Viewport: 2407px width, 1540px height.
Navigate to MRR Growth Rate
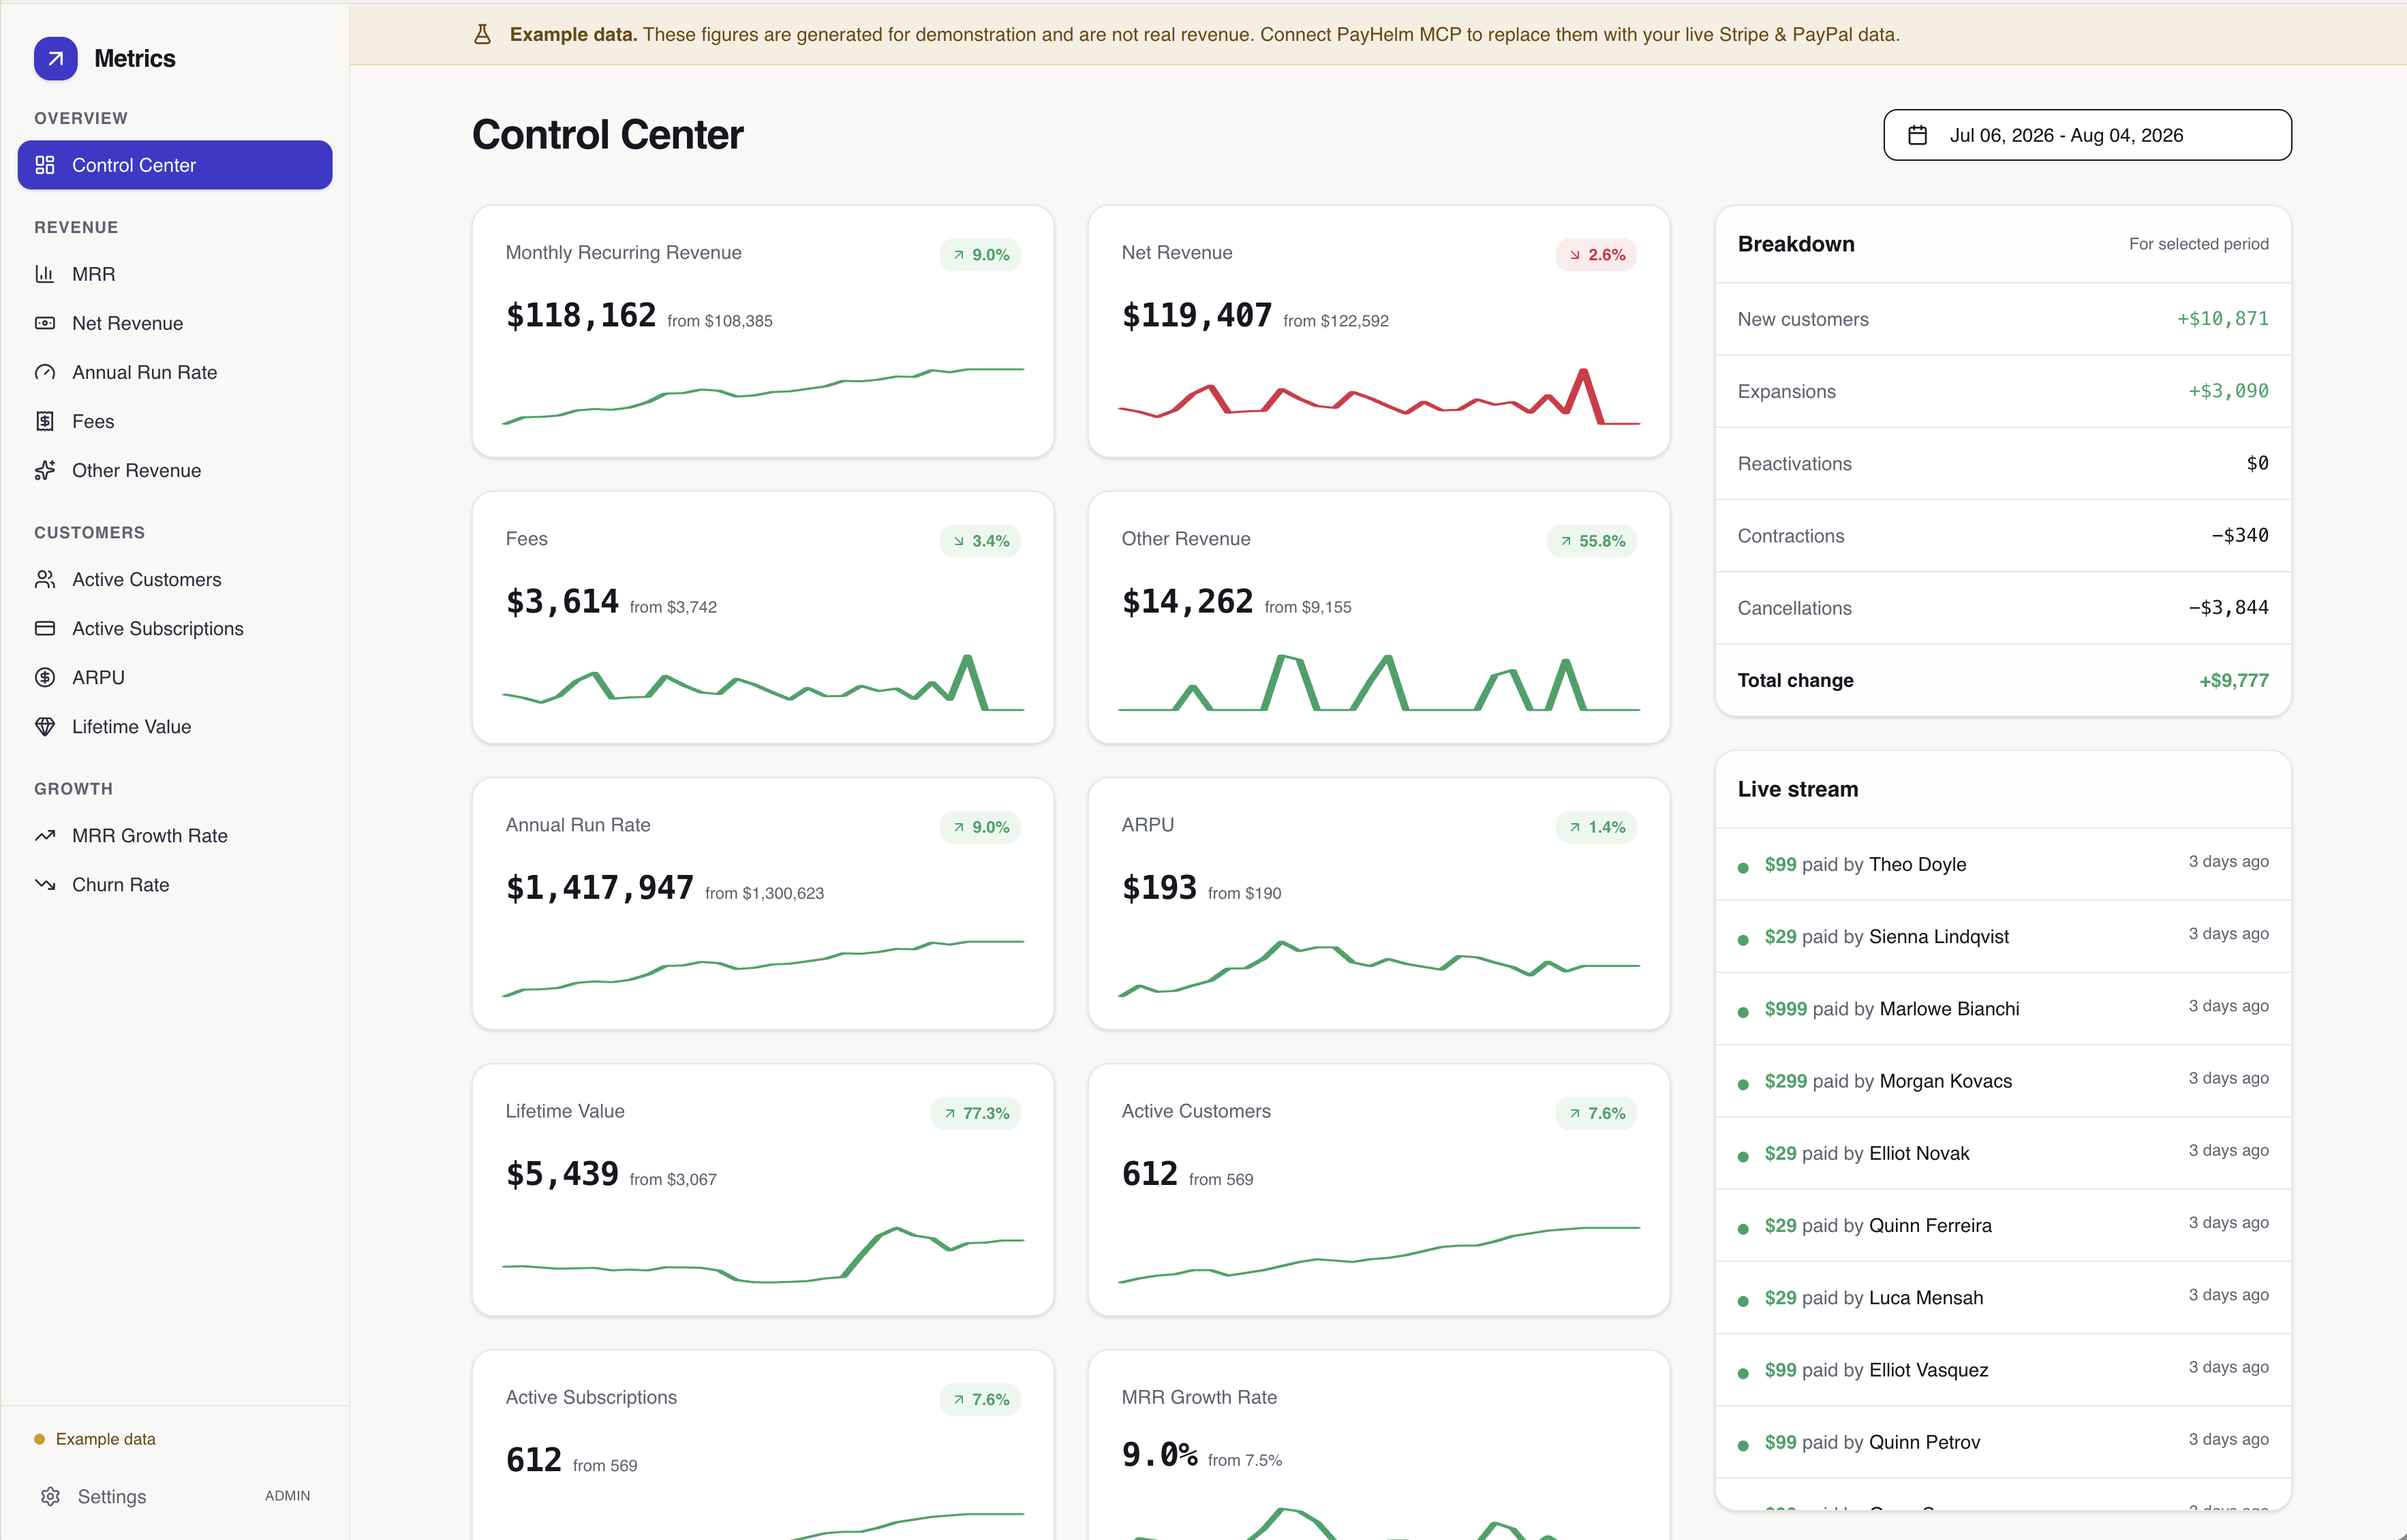(175, 835)
